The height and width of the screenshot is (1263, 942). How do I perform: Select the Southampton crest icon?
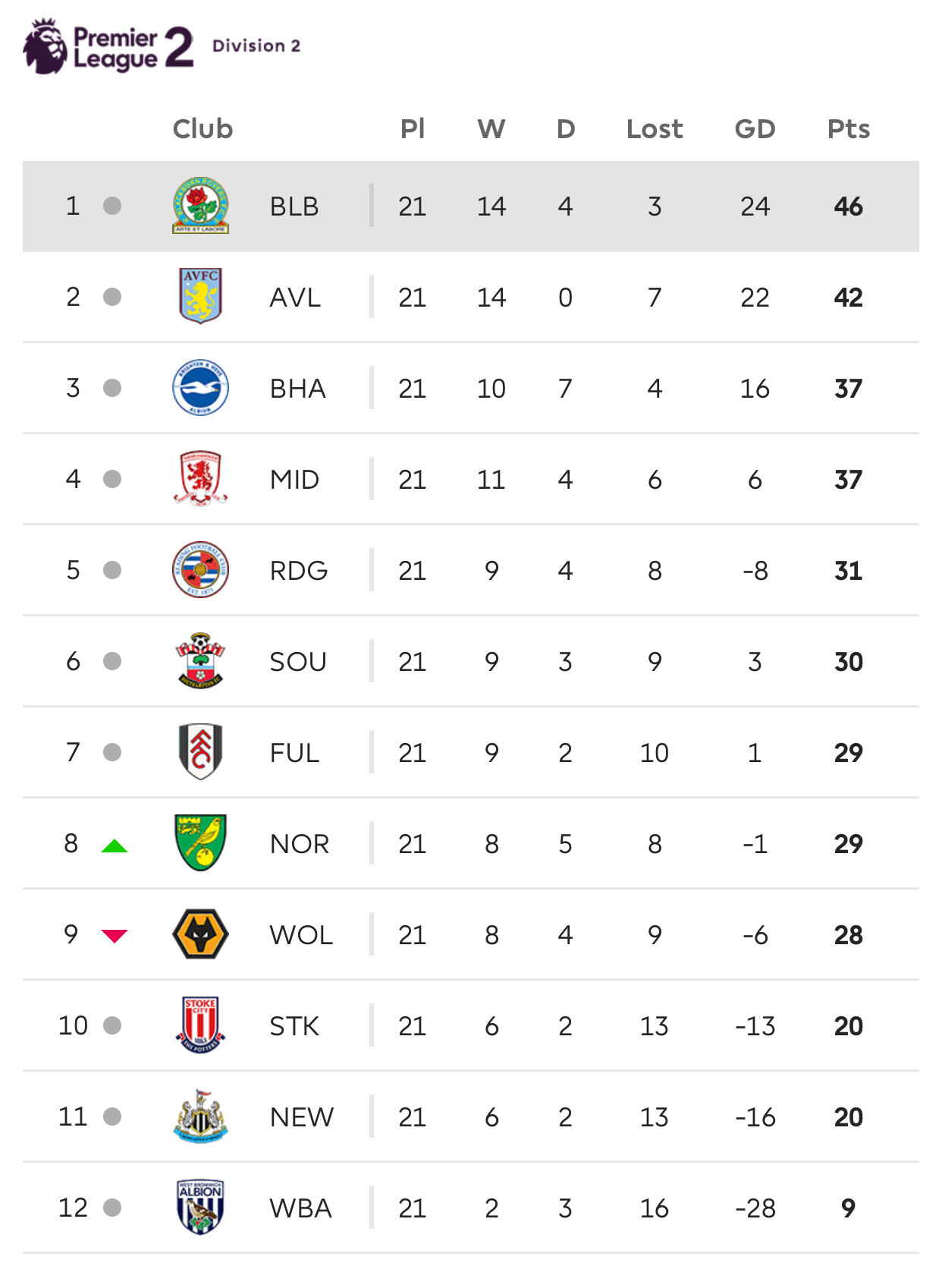tap(200, 661)
